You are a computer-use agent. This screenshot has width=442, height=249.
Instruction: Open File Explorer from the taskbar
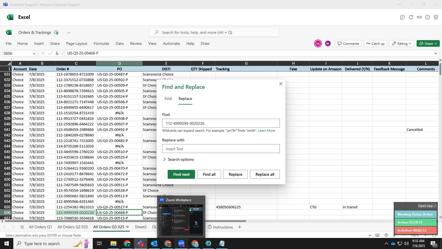pyautogui.click(x=113, y=243)
